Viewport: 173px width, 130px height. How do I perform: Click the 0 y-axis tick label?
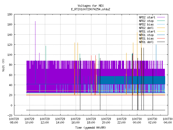click(11, 105)
